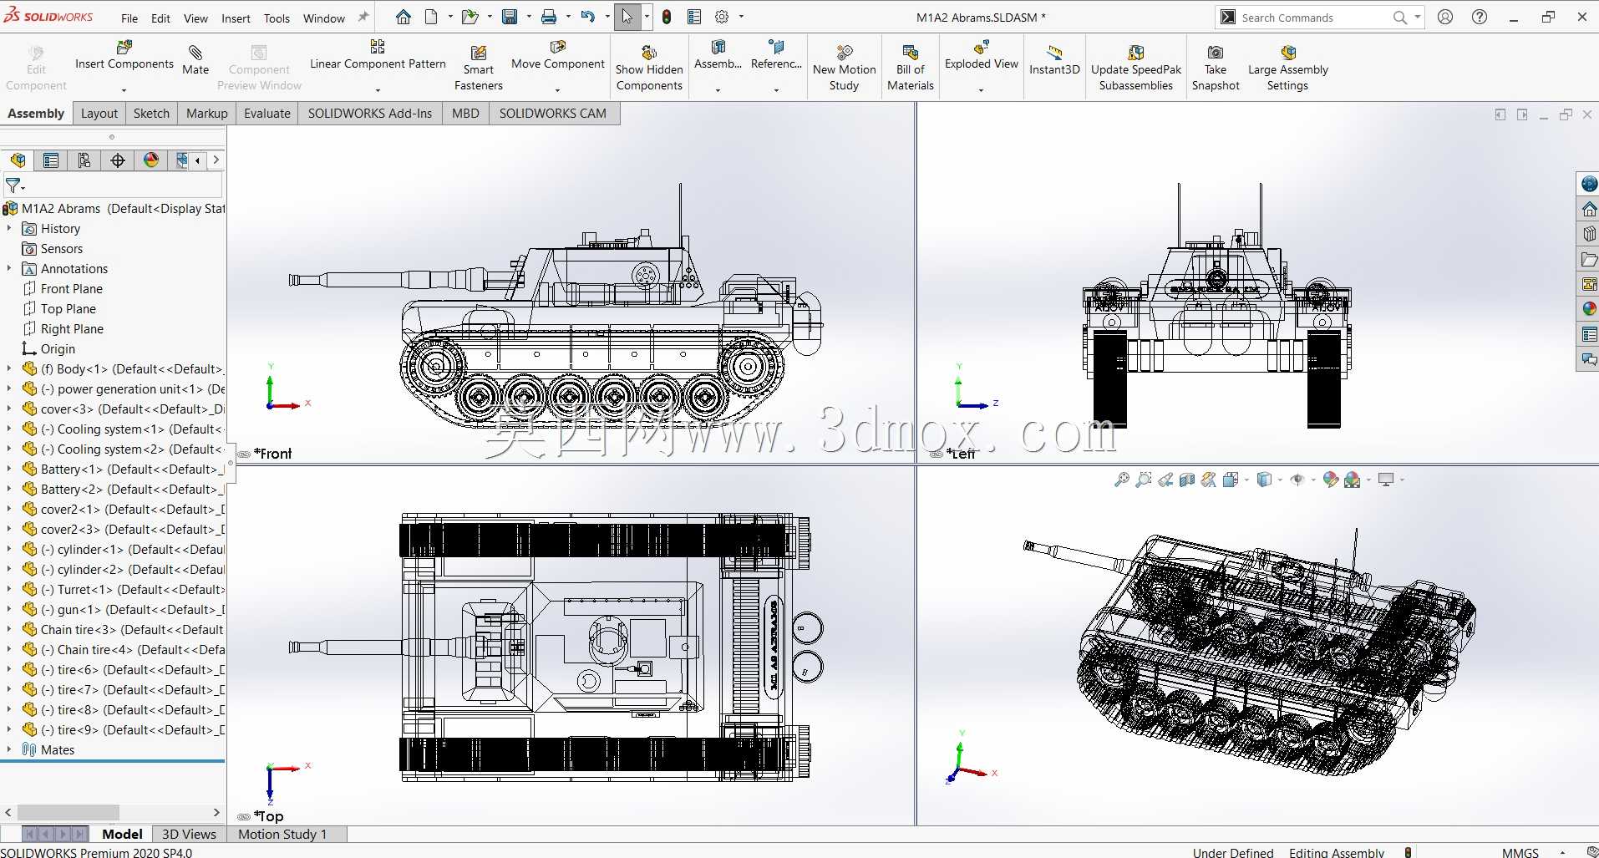Click Zoom to Fit in view toolbar

pyautogui.click(x=1122, y=480)
